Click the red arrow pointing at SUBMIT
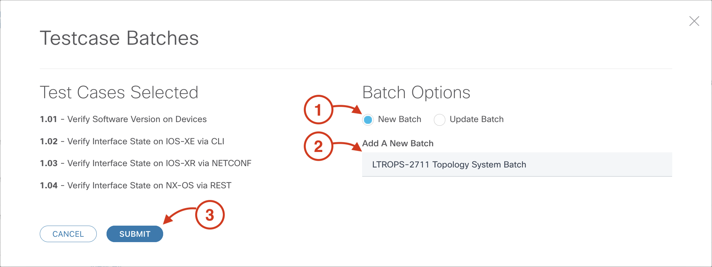 (178, 214)
